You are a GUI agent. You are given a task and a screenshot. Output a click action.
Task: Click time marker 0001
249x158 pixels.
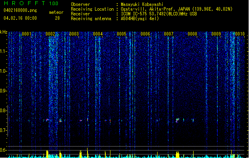pos(27,34)
